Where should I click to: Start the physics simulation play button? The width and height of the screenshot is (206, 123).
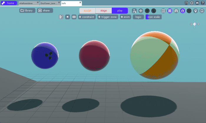[61, 17]
